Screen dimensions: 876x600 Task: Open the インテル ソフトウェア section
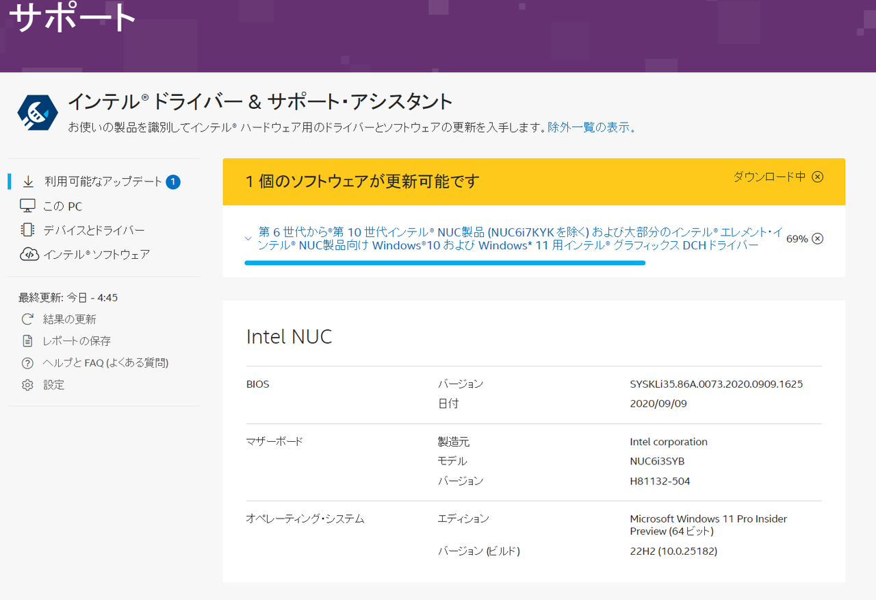(96, 254)
